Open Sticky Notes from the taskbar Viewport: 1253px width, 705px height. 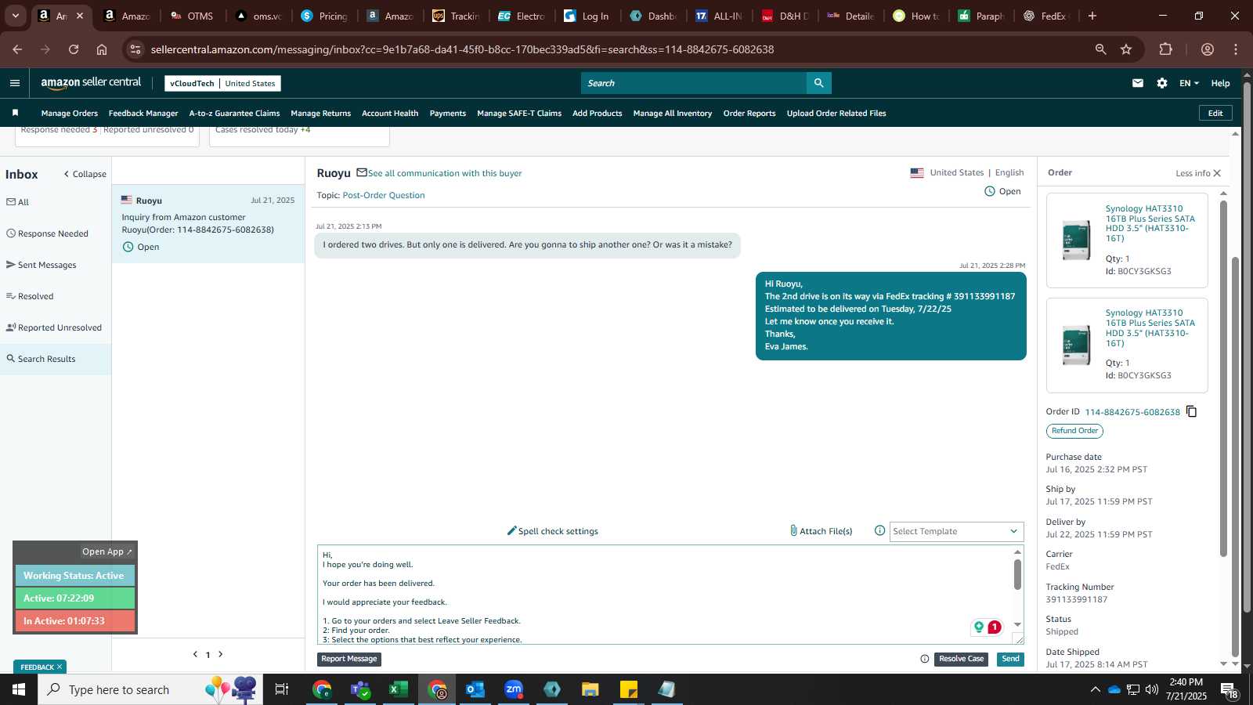click(629, 689)
